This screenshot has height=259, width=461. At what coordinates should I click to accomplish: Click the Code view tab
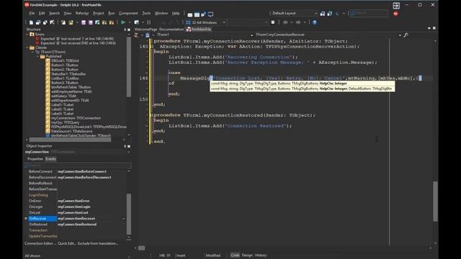235,255
